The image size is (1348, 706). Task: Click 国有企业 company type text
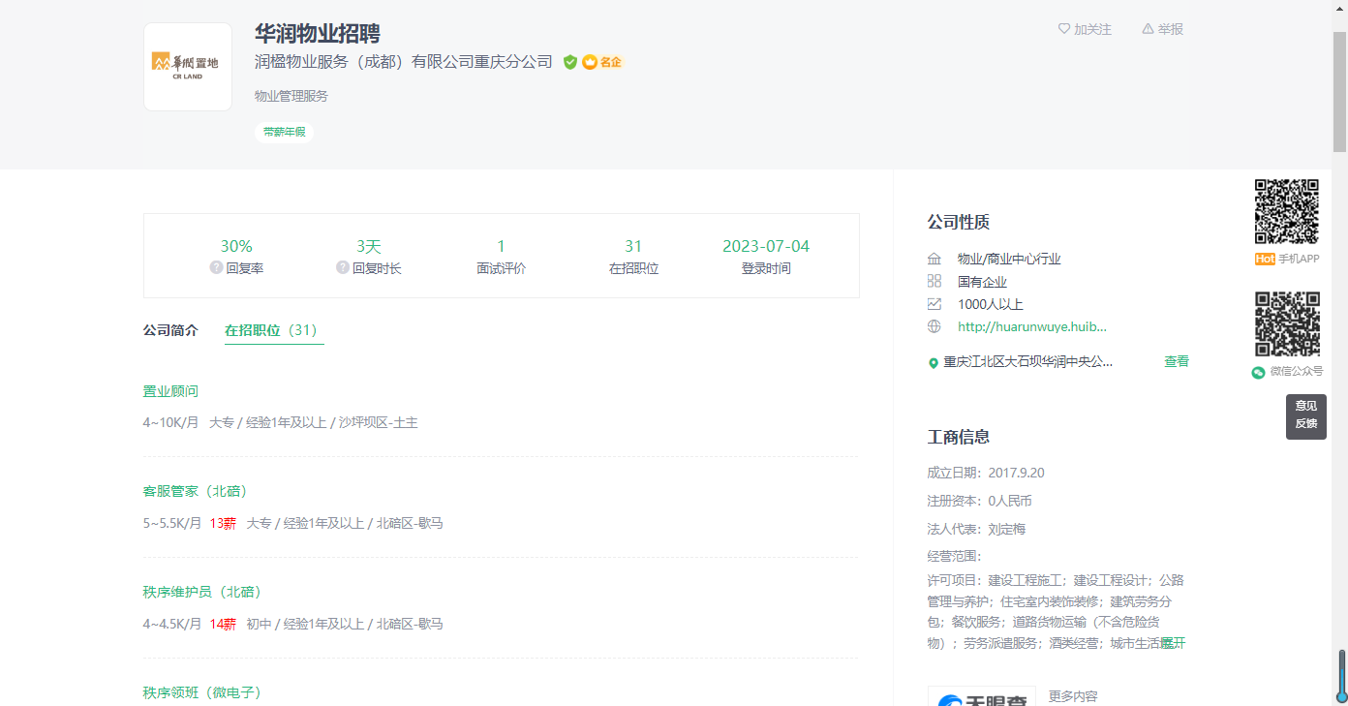pyautogui.click(x=982, y=282)
